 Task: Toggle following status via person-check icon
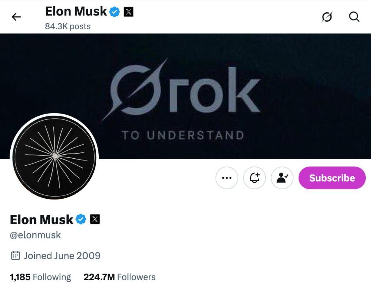point(282,178)
